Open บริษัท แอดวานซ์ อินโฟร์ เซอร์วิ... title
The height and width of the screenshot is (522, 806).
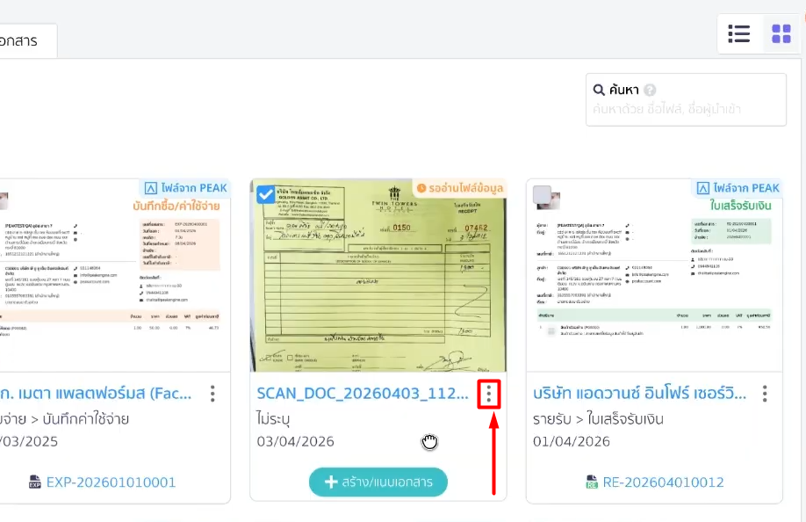click(639, 394)
